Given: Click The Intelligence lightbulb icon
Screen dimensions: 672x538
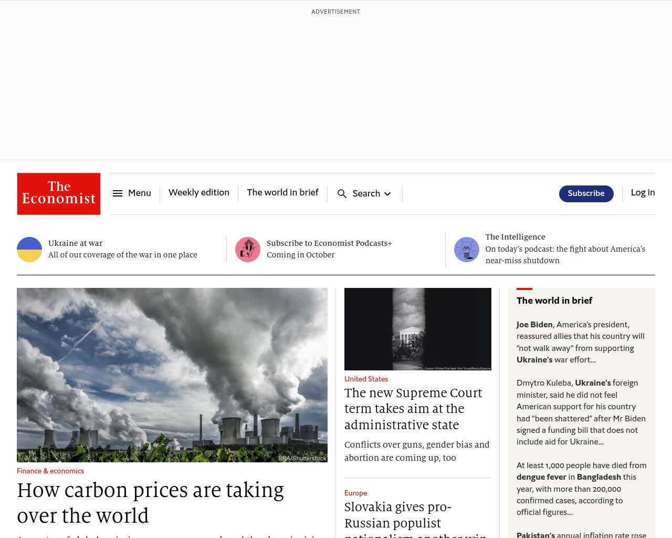Looking at the screenshot, I should 467,250.
